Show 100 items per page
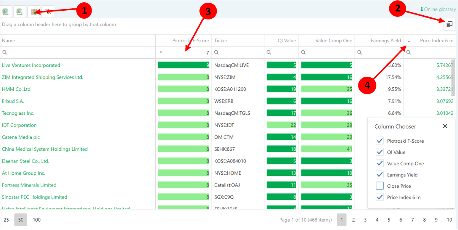 pos(37,220)
